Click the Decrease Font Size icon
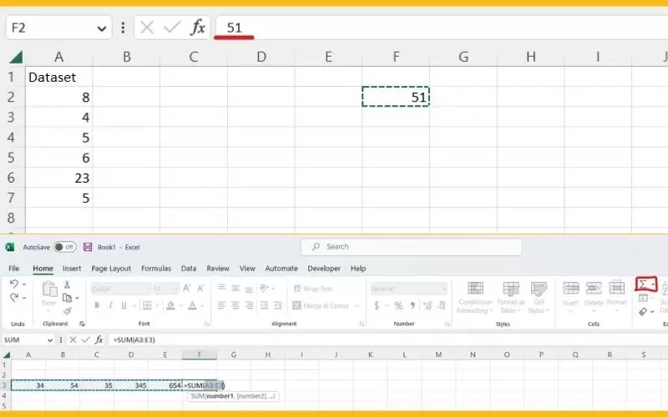 200,289
